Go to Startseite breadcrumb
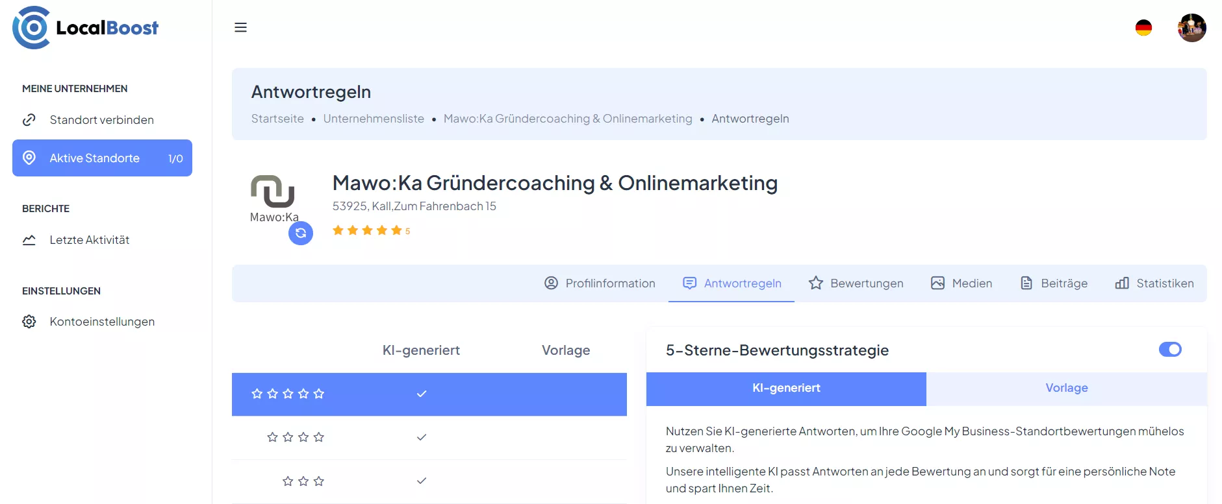 tap(277, 119)
